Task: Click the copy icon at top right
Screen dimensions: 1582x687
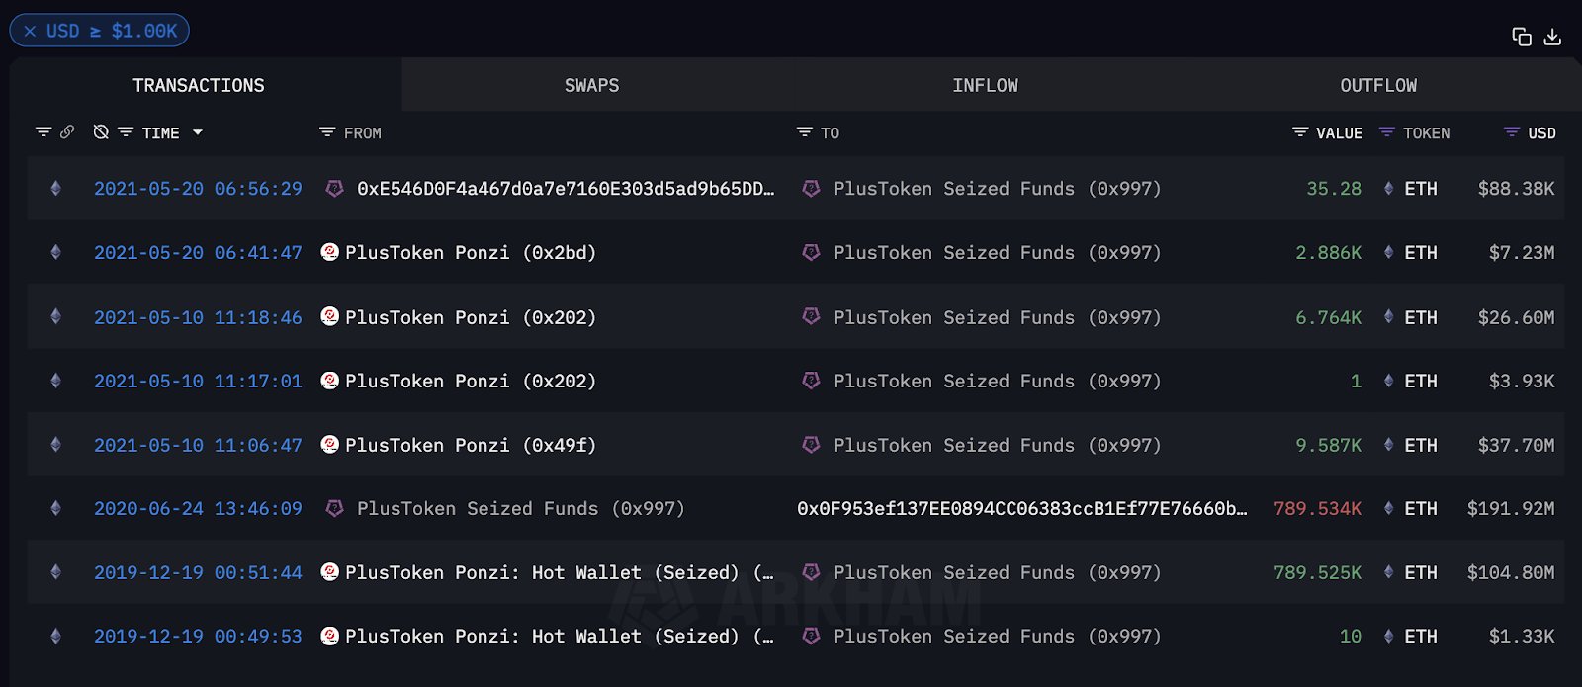Action: (1522, 37)
